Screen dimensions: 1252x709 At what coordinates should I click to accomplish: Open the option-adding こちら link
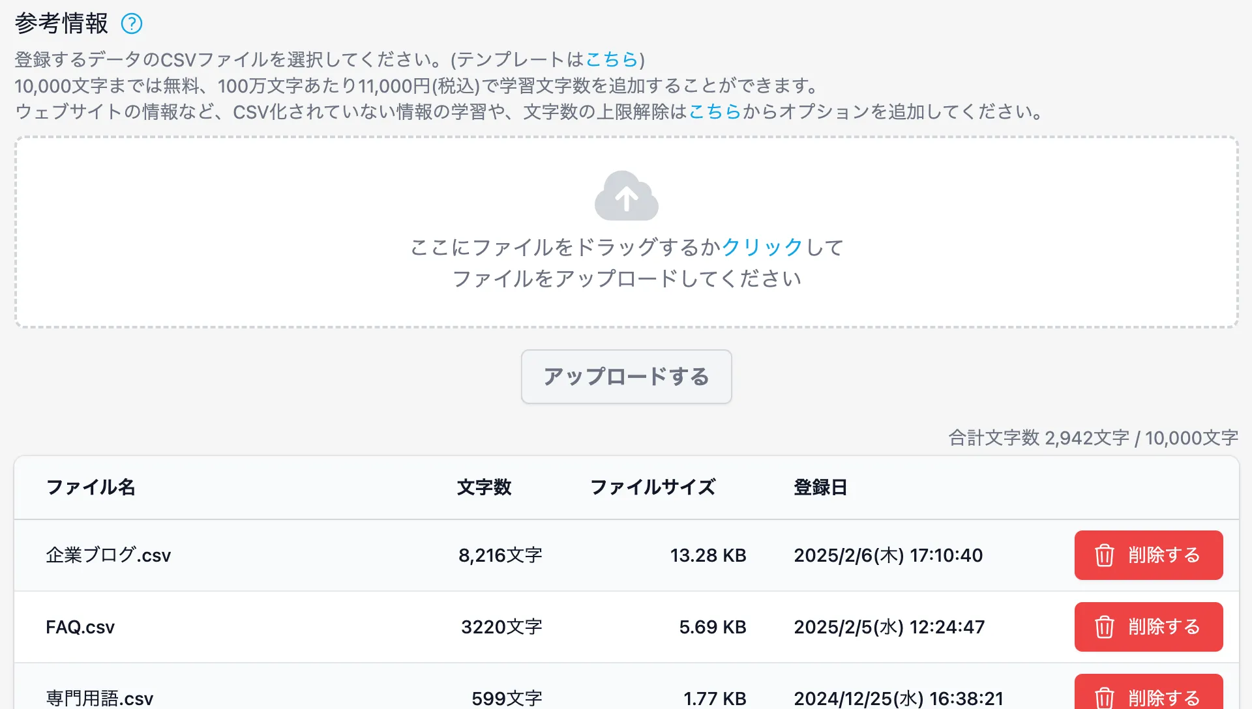tap(715, 112)
